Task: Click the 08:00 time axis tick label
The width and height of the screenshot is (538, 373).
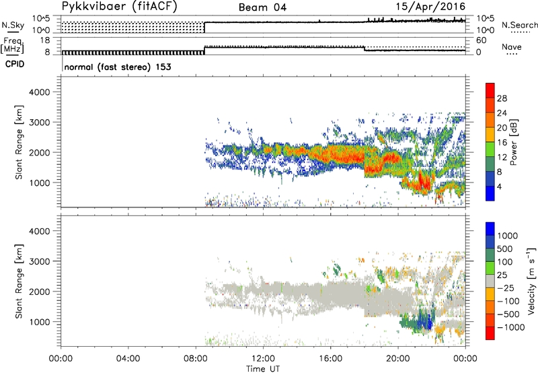Action: click(x=195, y=358)
